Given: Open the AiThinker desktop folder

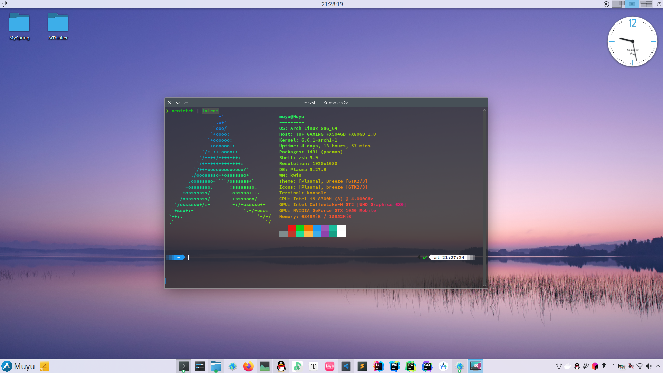Looking at the screenshot, I should click(58, 27).
